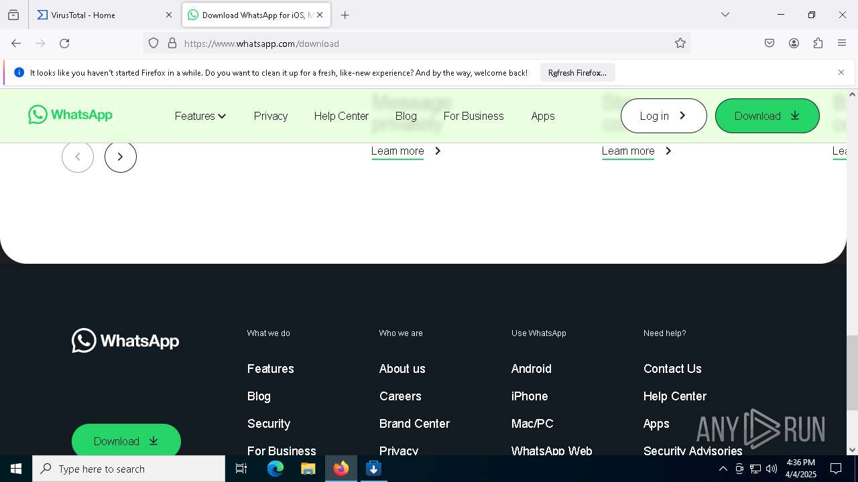Advance the carousel with the next arrow
This screenshot has width=858, height=482.
coord(121,157)
